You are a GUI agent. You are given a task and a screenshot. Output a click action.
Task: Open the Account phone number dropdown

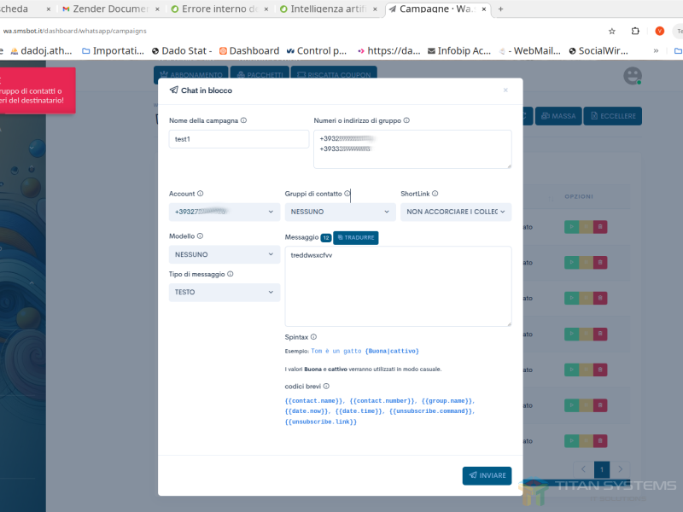pos(225,212)
